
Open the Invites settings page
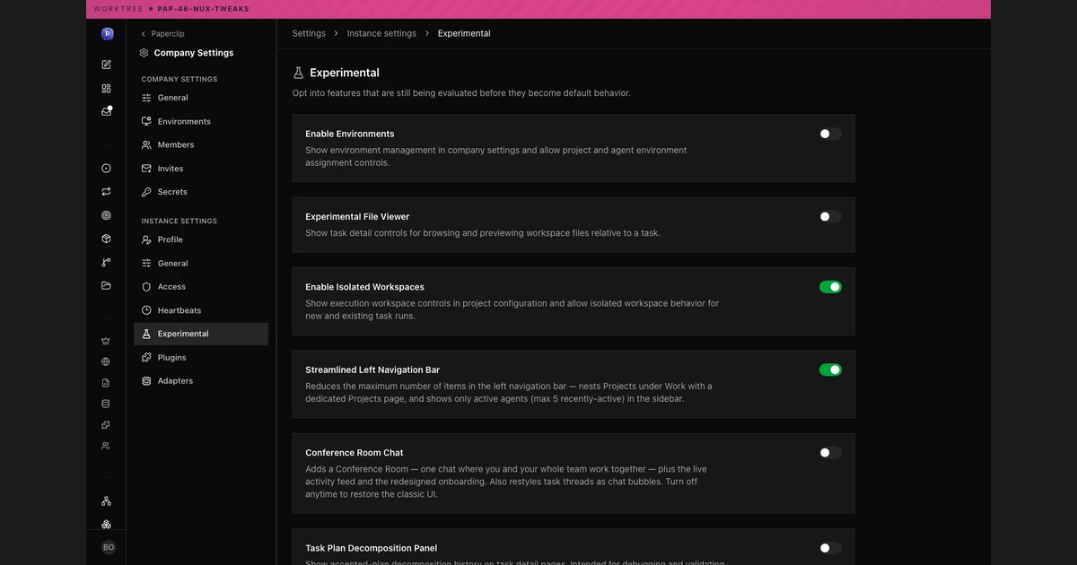(x=201, y=169)
